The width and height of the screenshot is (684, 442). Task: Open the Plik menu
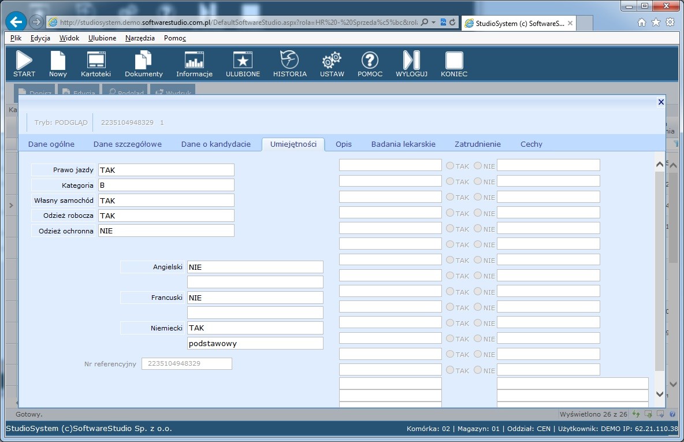pos(16,38)
